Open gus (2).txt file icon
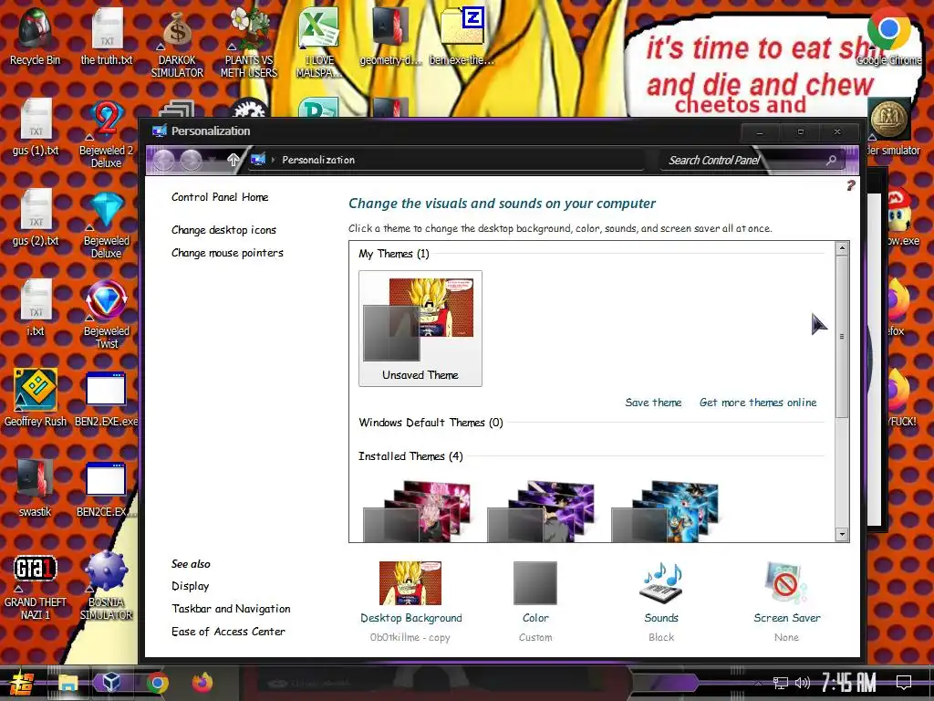 click(36, 217)
